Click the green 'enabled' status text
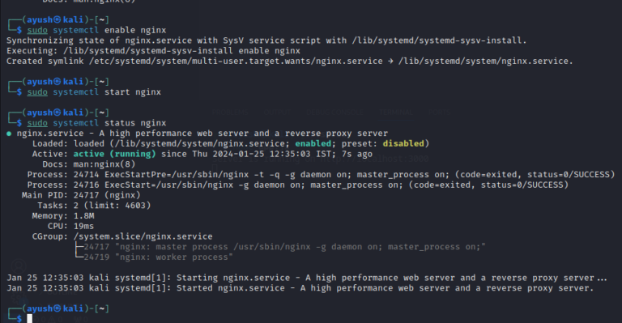 313,143
